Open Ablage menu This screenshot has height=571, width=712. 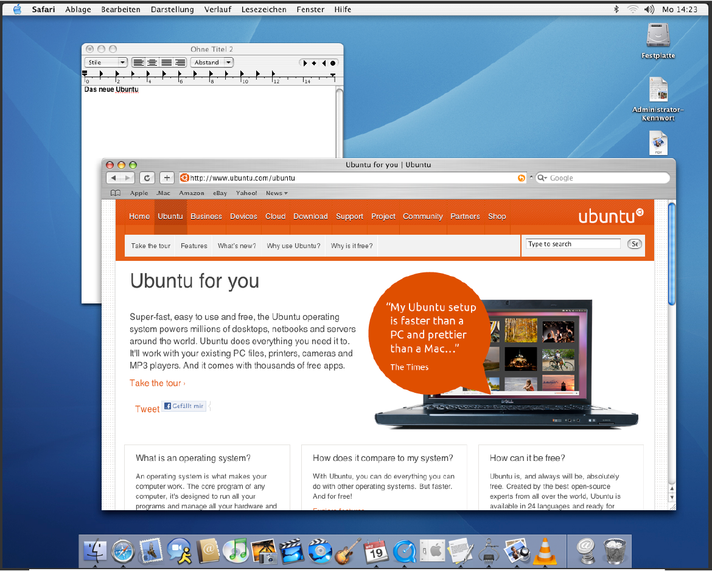coord(78,9)
